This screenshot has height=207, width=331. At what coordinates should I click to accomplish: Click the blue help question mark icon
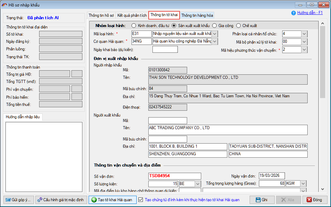[x=294, y=13]
